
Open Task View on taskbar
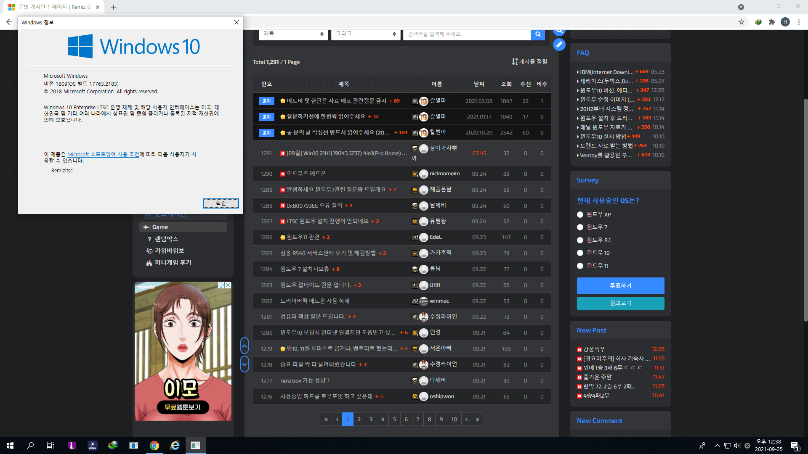(x=50, y=446)
